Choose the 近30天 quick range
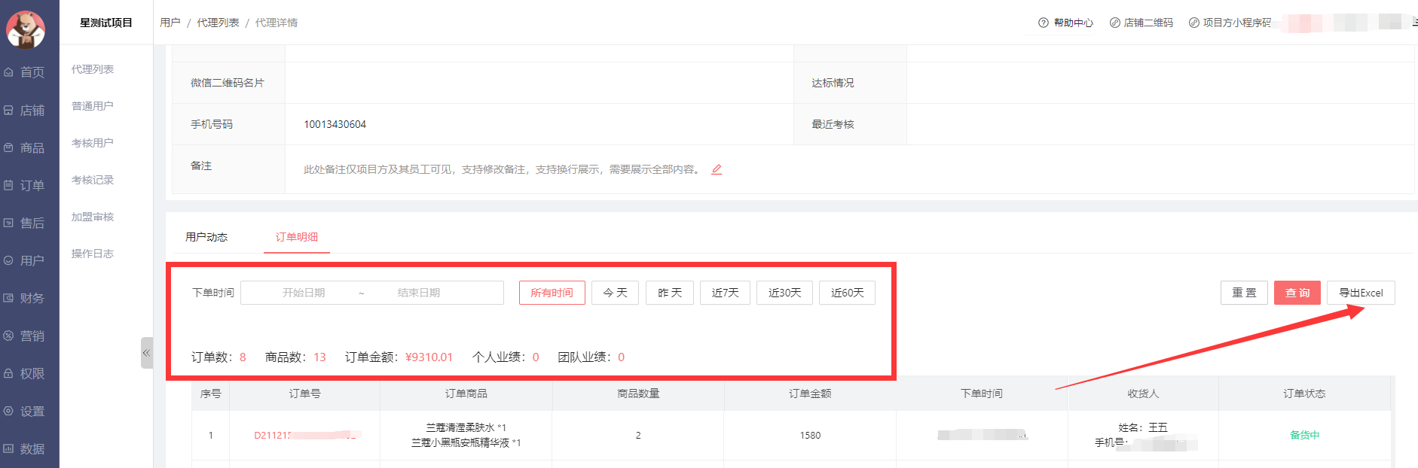Image resolution: width=1418 pixels, height=468 pixels. [x=784, y=293]
